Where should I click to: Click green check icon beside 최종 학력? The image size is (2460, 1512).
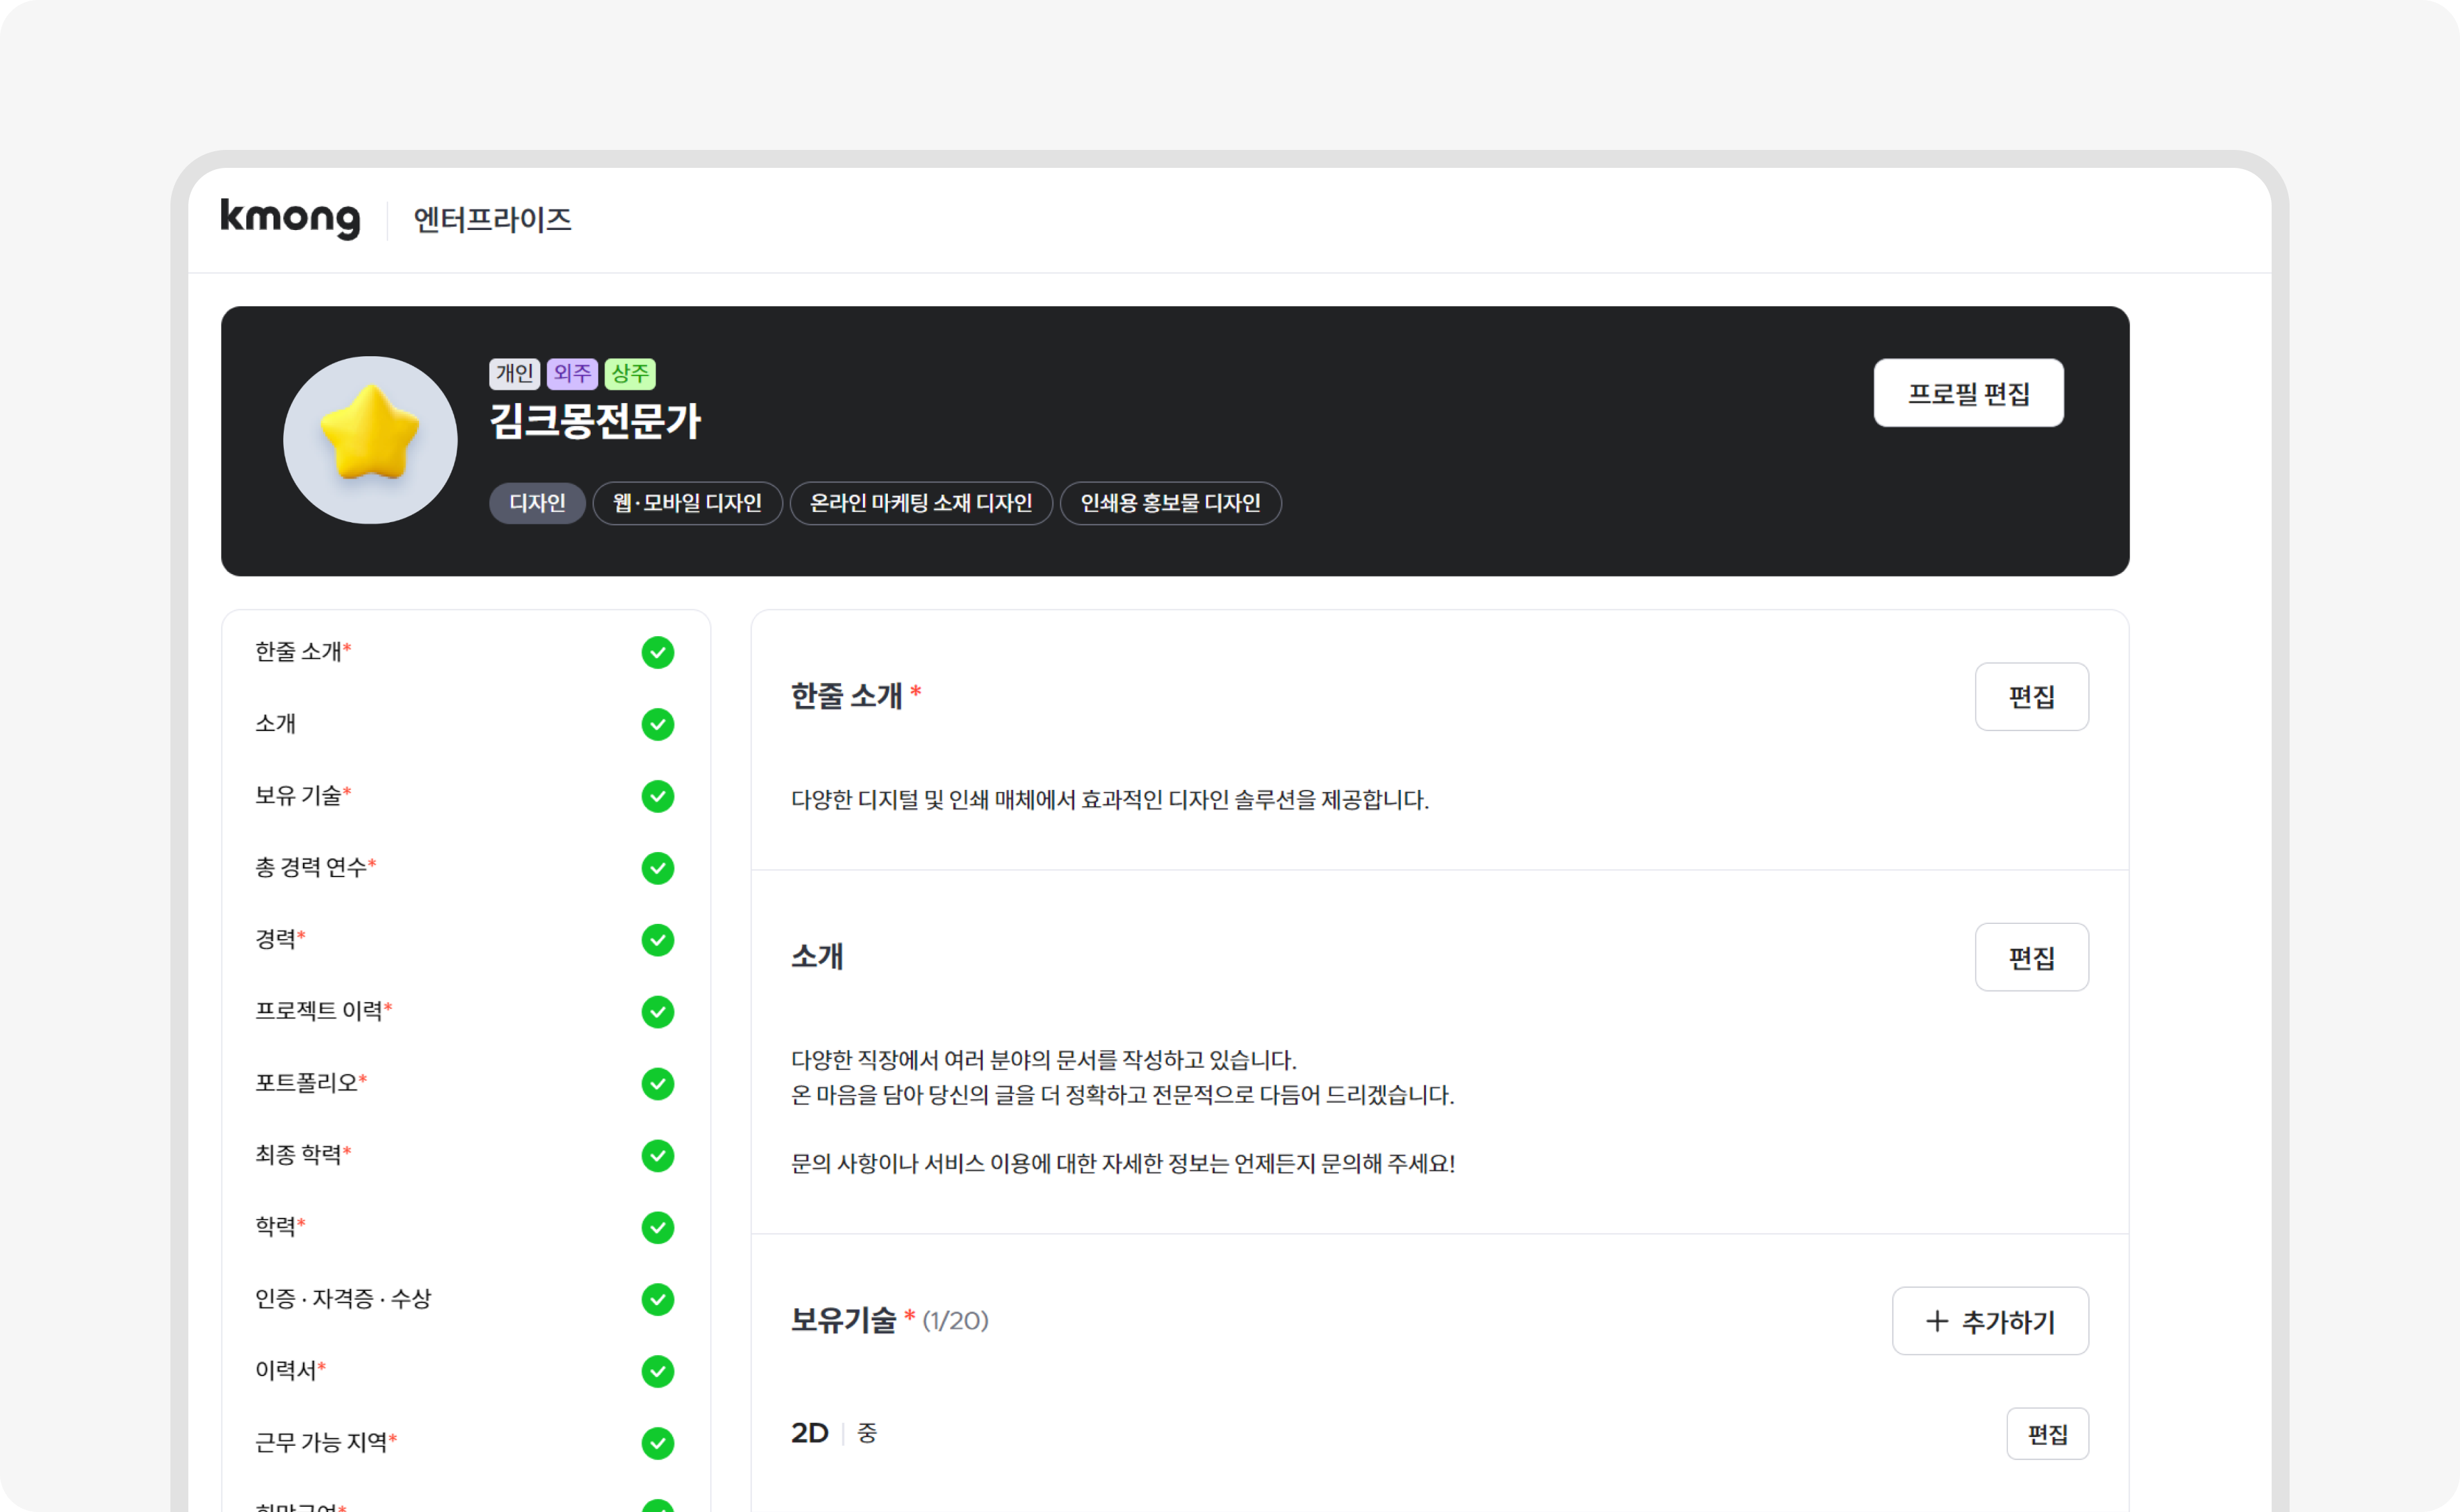point(658,1157)
